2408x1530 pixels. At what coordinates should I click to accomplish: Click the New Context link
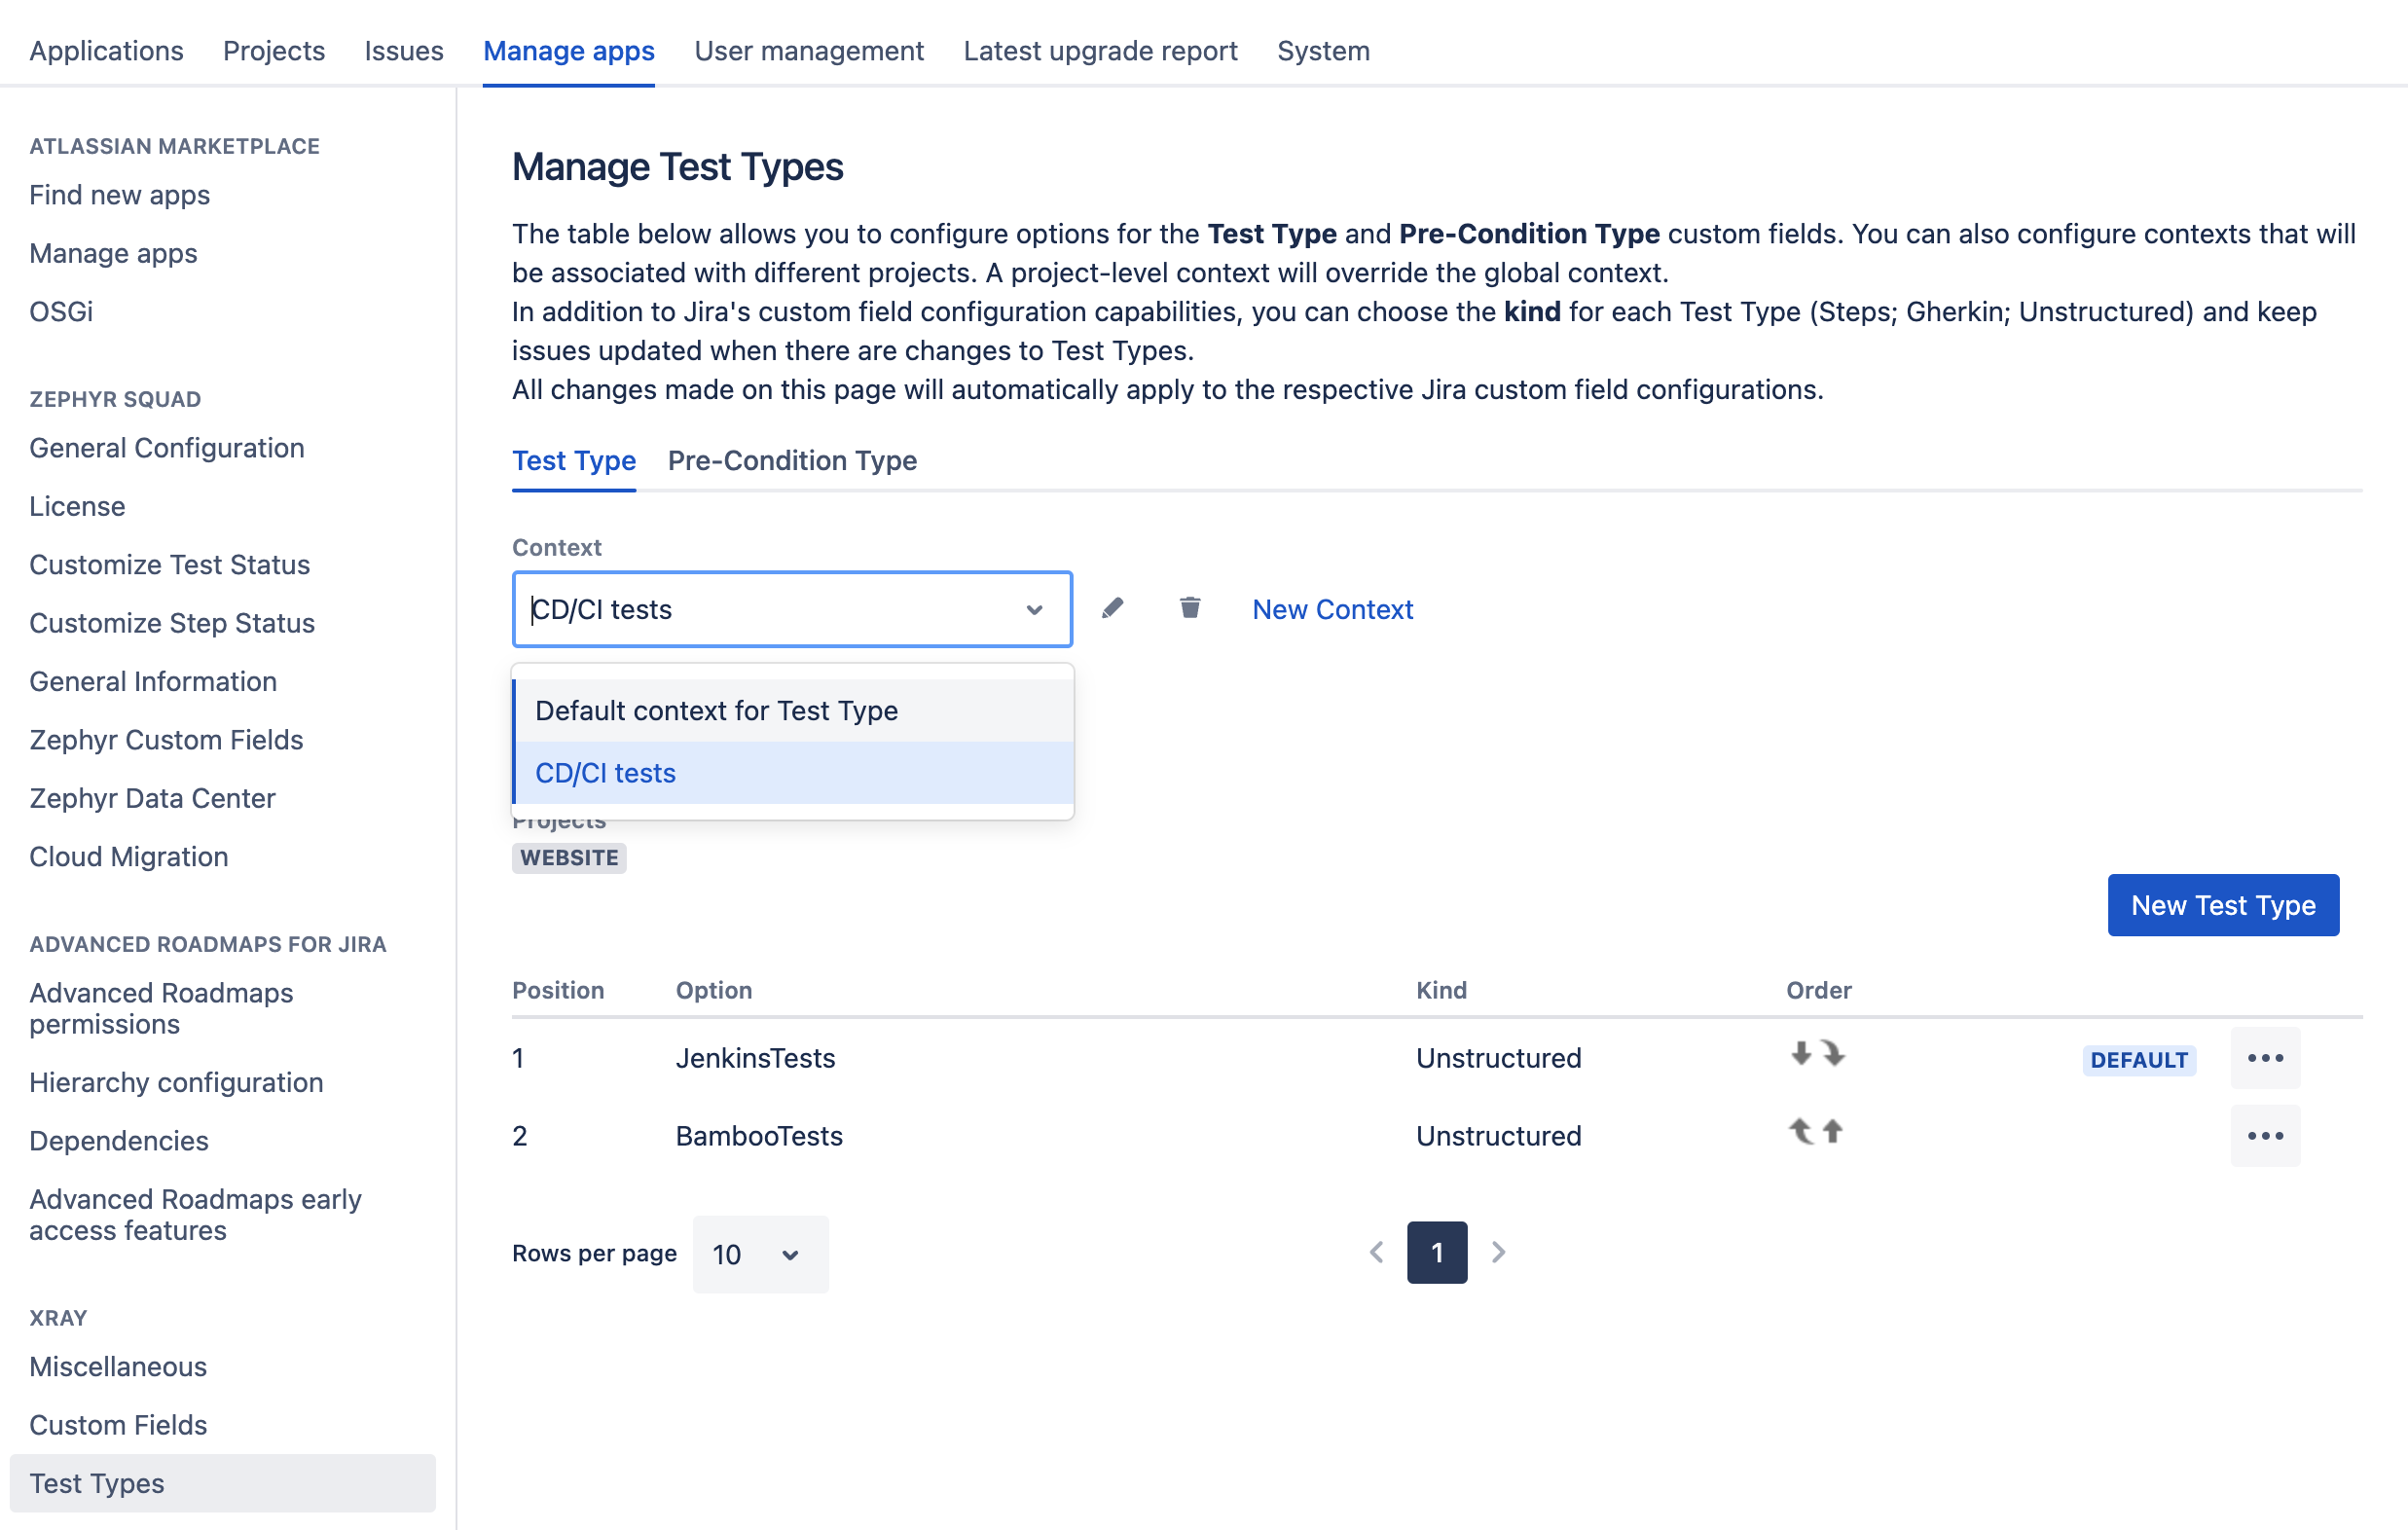click(1332, 609)
